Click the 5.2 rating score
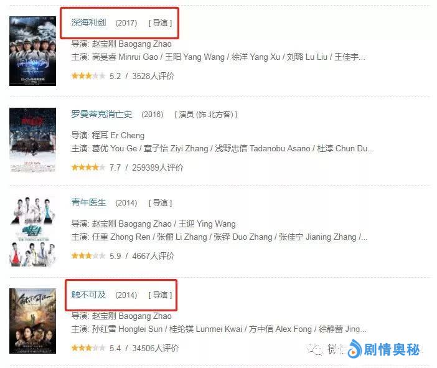Screen dimensions: 437x368 115,76
